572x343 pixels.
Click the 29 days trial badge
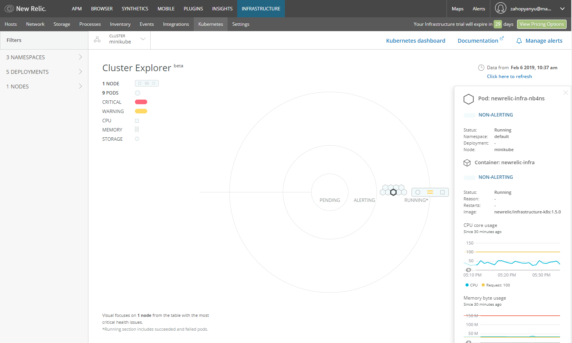point(498,24)
